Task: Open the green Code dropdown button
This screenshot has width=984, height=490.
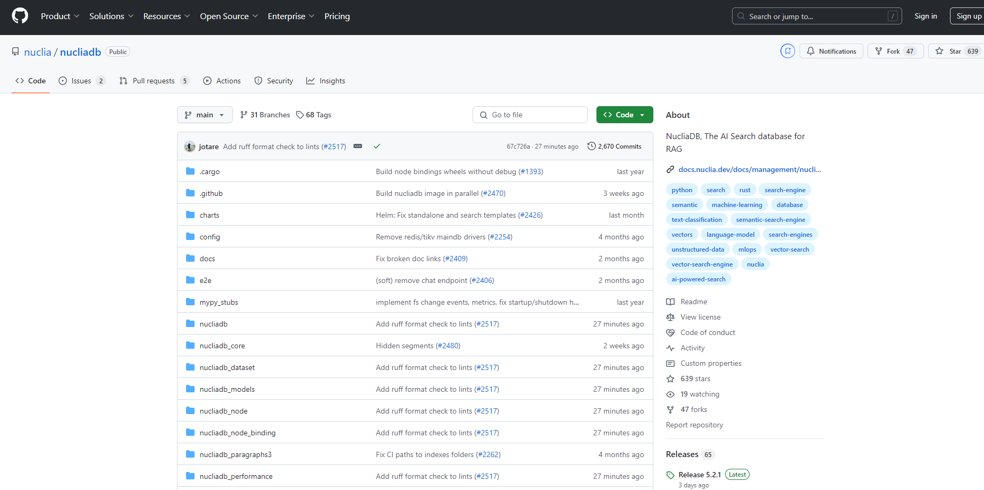Action: coord(625,115)
